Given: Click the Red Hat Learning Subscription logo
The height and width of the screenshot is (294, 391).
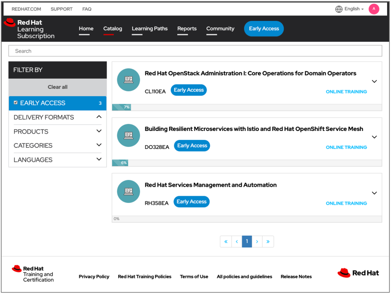Looking at the screenshot, I should click(x=29, y=29).
